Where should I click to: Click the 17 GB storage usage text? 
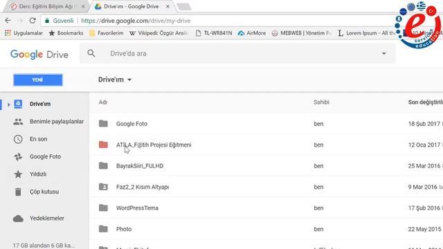coord(44,246)
